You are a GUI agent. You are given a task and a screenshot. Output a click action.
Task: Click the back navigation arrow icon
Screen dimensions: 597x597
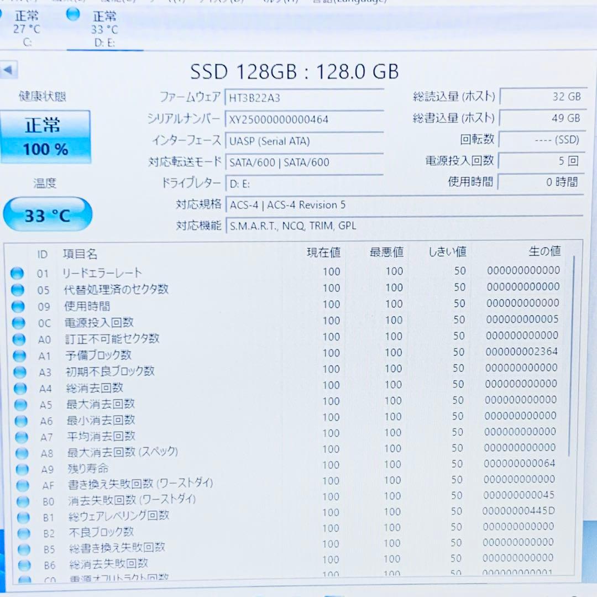click(x=8, y=70)
